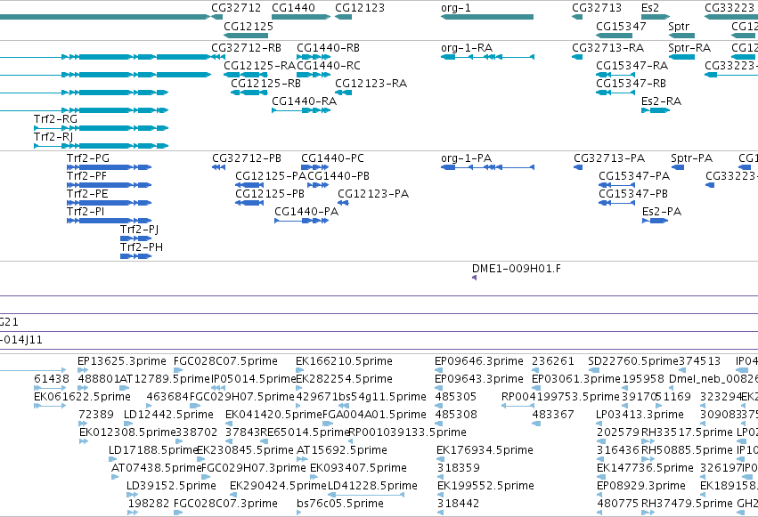Image resolution: width=758 pixels, height=517 pixels.
Task: Click the CG1440 gene label
Action: (x=293, y=8)
